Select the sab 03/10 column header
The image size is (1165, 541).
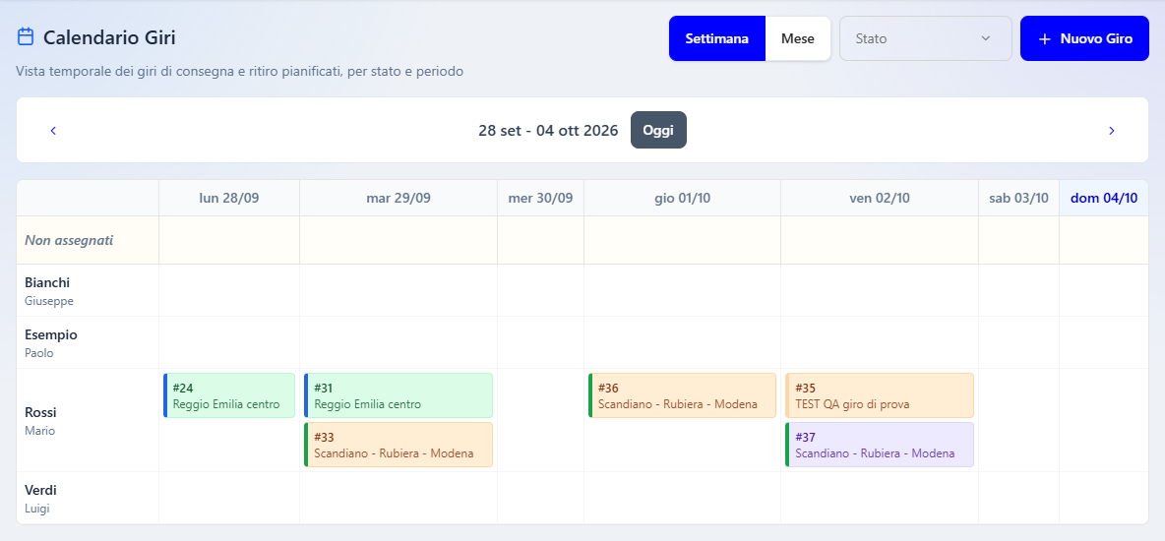(1018, 198)
